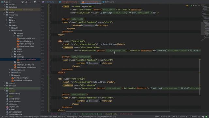The height and width of the screenshot is (118, 209).
Task: Expand the config folder
Action: pos(4,4)
